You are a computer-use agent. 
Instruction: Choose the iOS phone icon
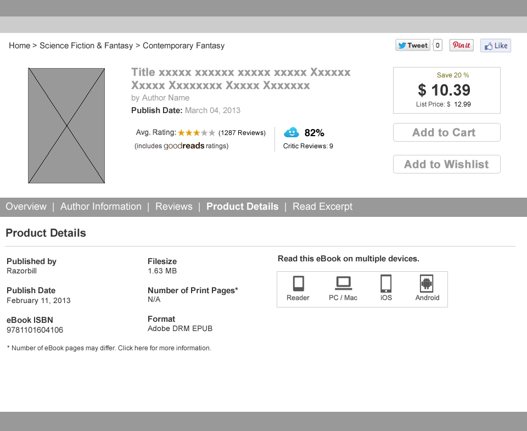(x=386, y=283)
